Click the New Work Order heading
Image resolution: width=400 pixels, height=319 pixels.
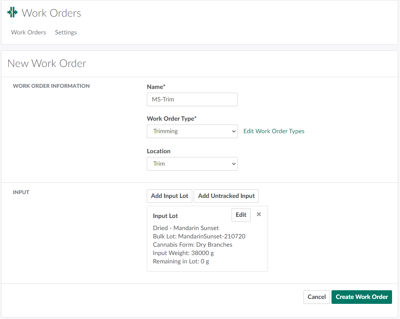[47, 63]
